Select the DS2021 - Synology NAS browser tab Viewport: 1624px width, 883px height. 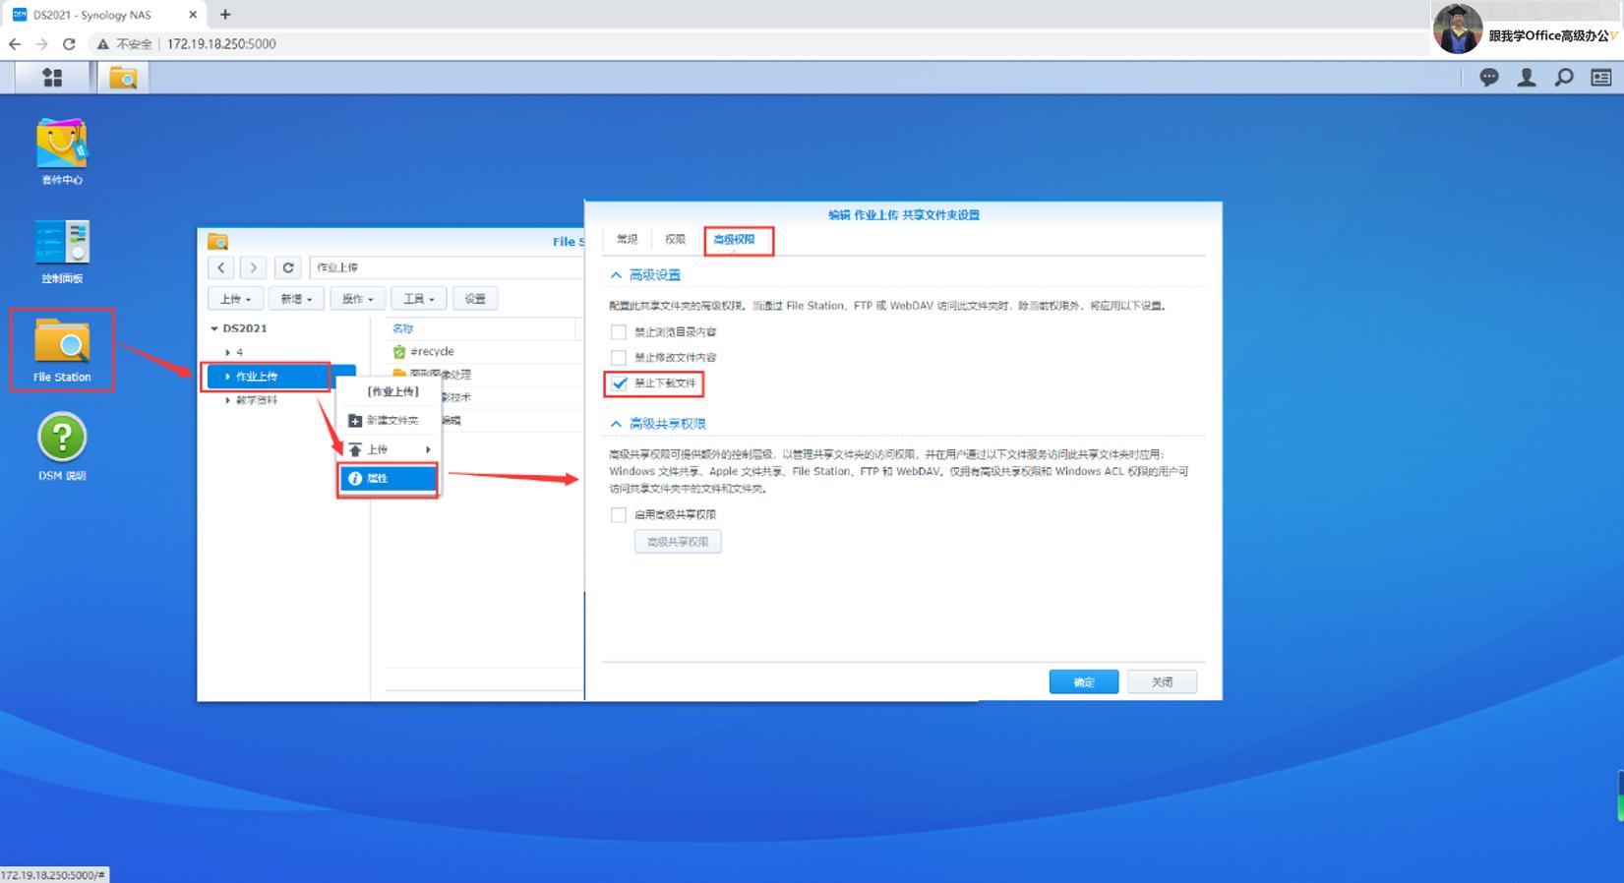click(x=105, y=15)
